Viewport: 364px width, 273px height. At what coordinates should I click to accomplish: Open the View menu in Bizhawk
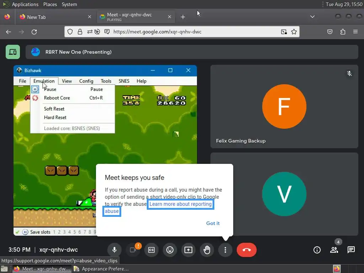coord(67,81)
